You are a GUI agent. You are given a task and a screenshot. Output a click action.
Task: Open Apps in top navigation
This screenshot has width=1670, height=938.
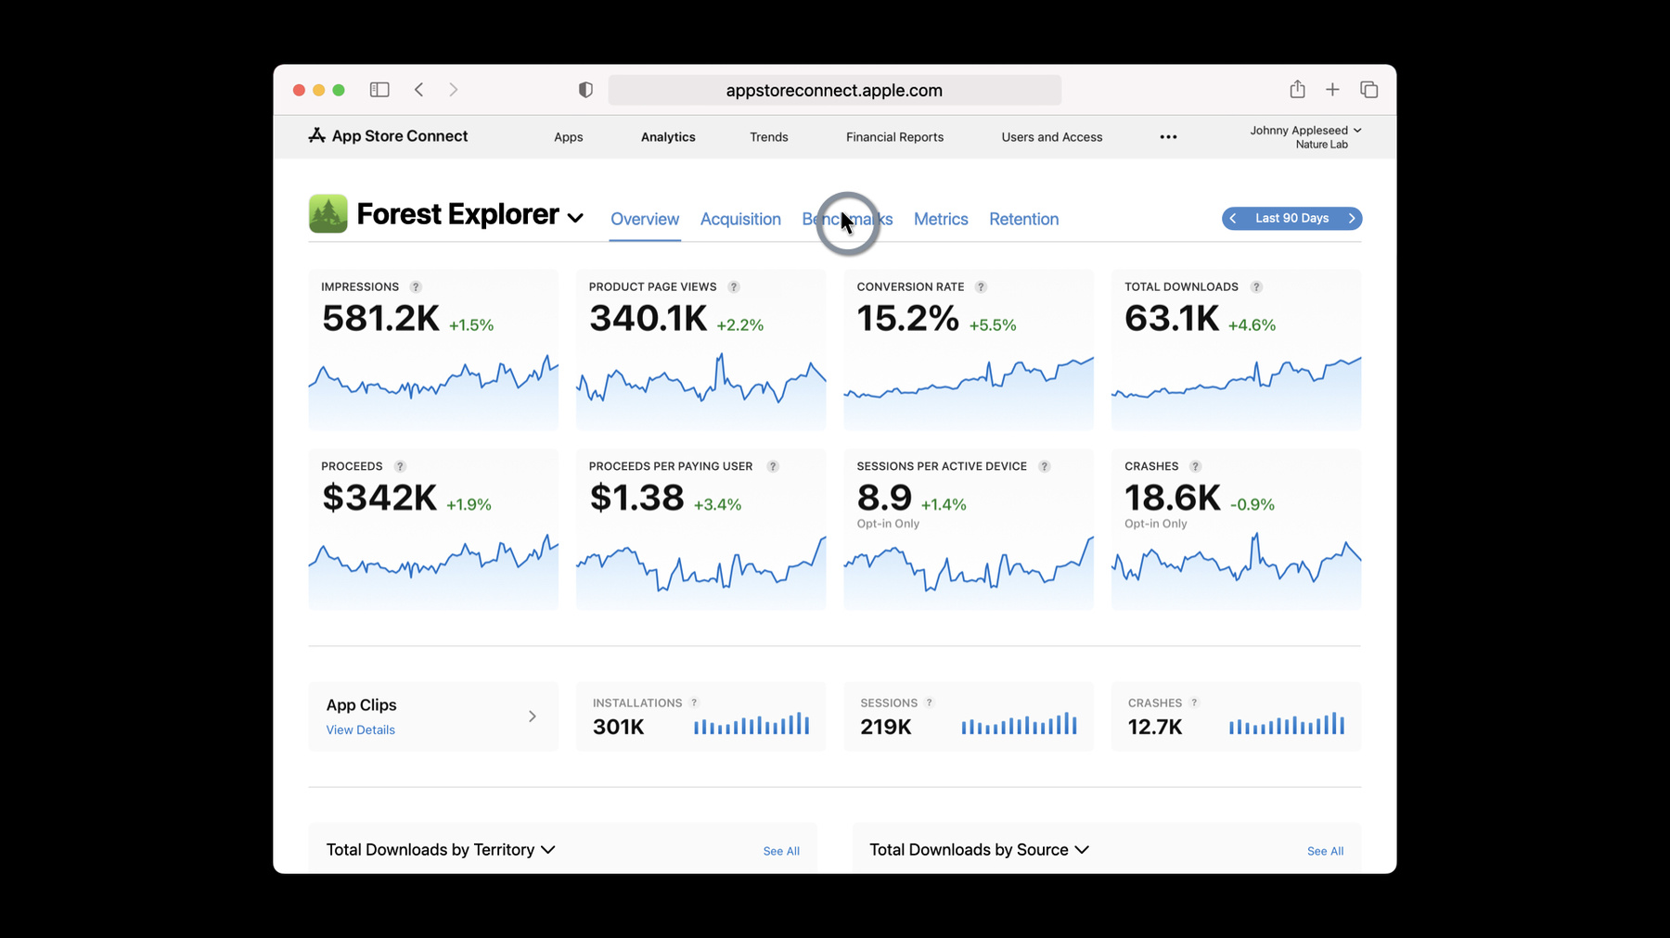[x=569, y=137]
